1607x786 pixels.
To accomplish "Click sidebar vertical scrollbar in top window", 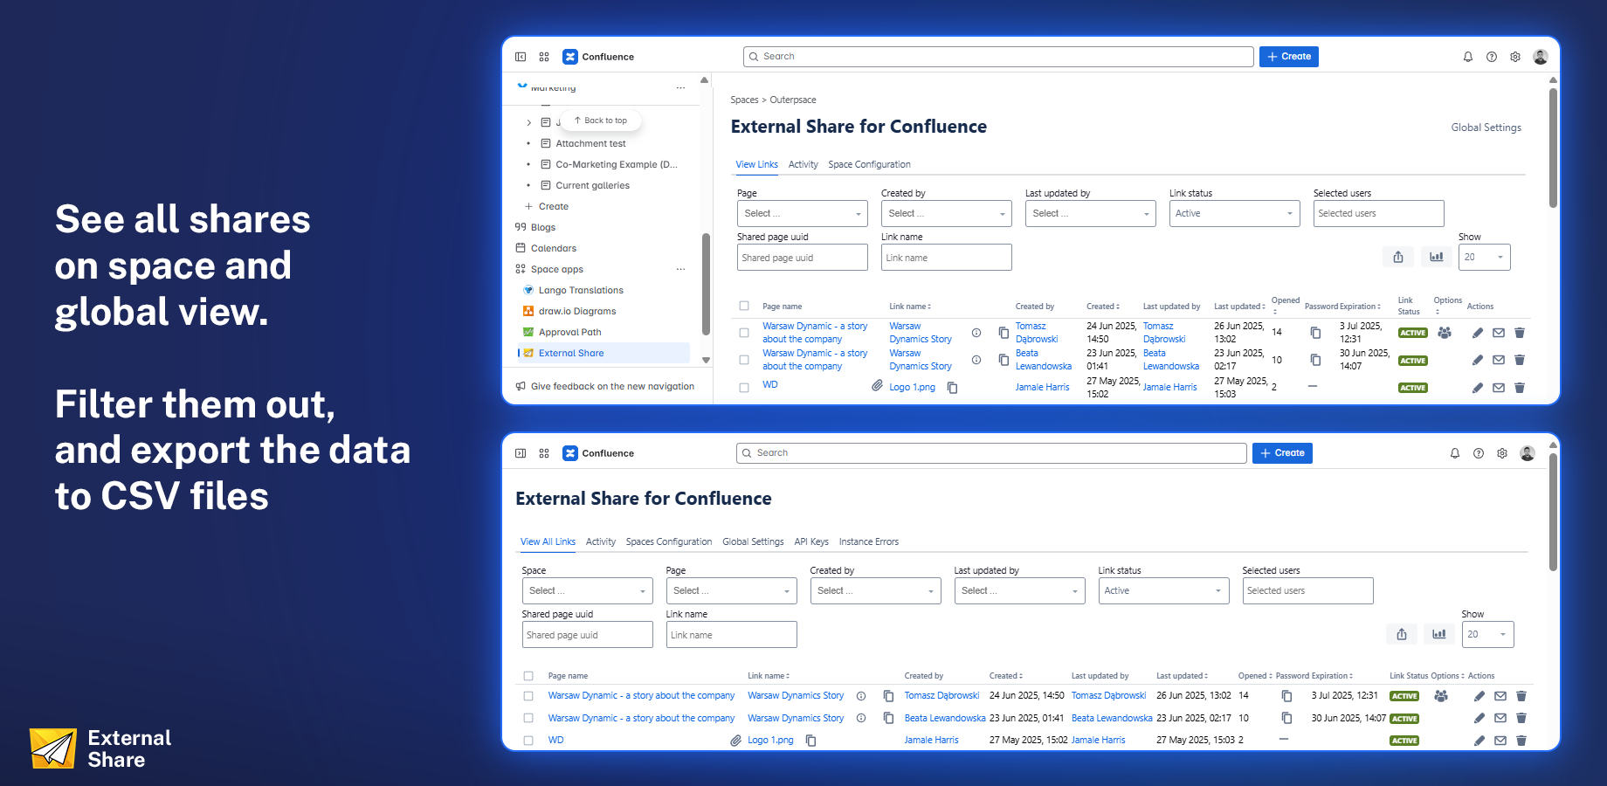I will coord(706,284).
